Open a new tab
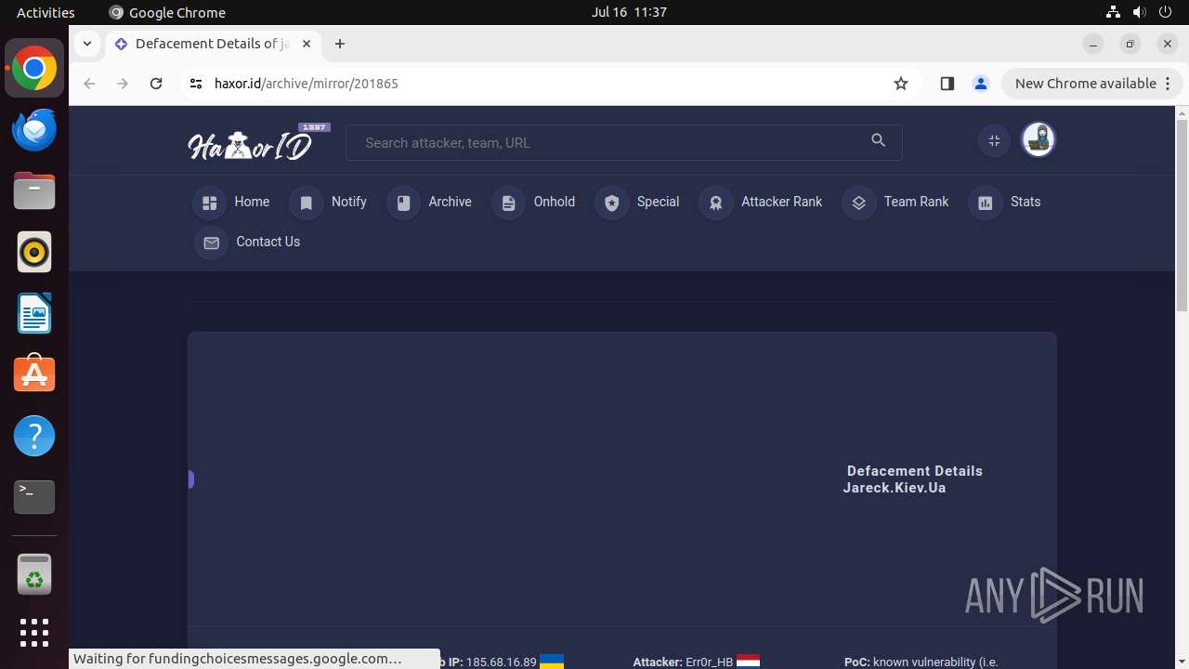Viewport: 1189px width, 669px height. coord(340,44)
